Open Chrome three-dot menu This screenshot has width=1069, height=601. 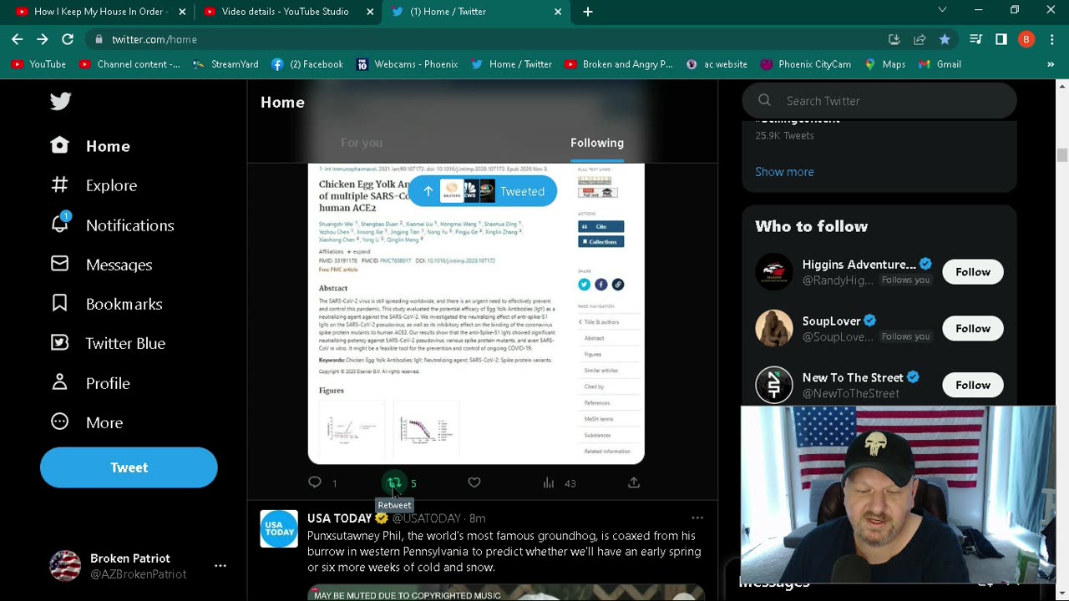click(1051, 39)
